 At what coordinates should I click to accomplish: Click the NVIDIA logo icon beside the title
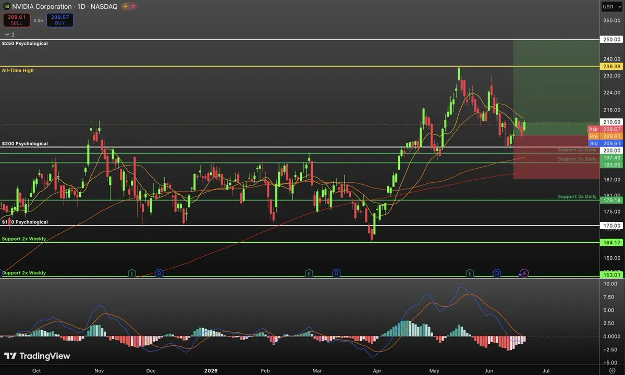point(6,6)
